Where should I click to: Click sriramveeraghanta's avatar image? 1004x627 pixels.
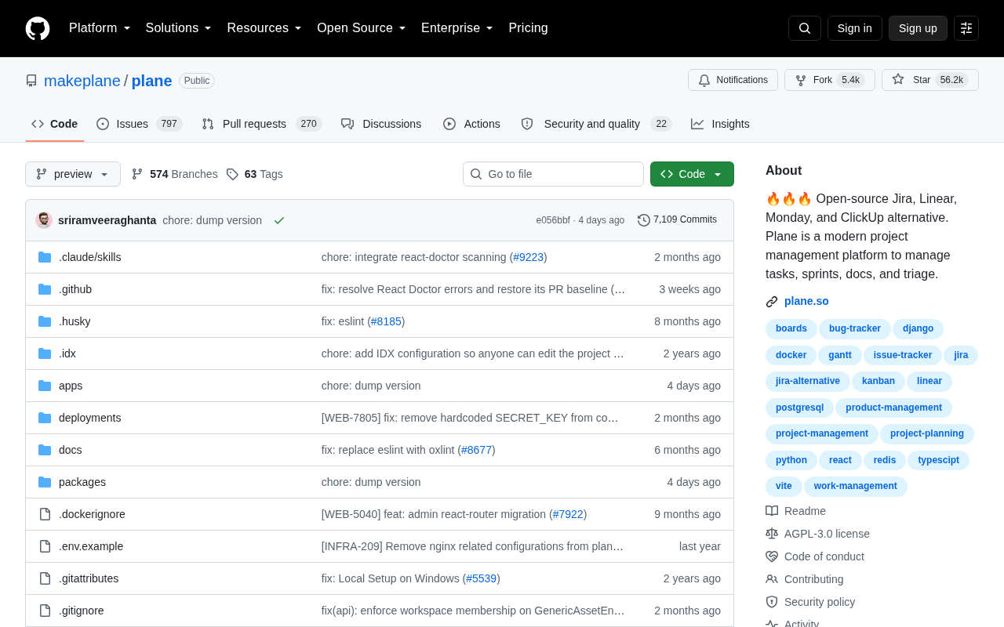pyautogui.click(x=44, y=220)
